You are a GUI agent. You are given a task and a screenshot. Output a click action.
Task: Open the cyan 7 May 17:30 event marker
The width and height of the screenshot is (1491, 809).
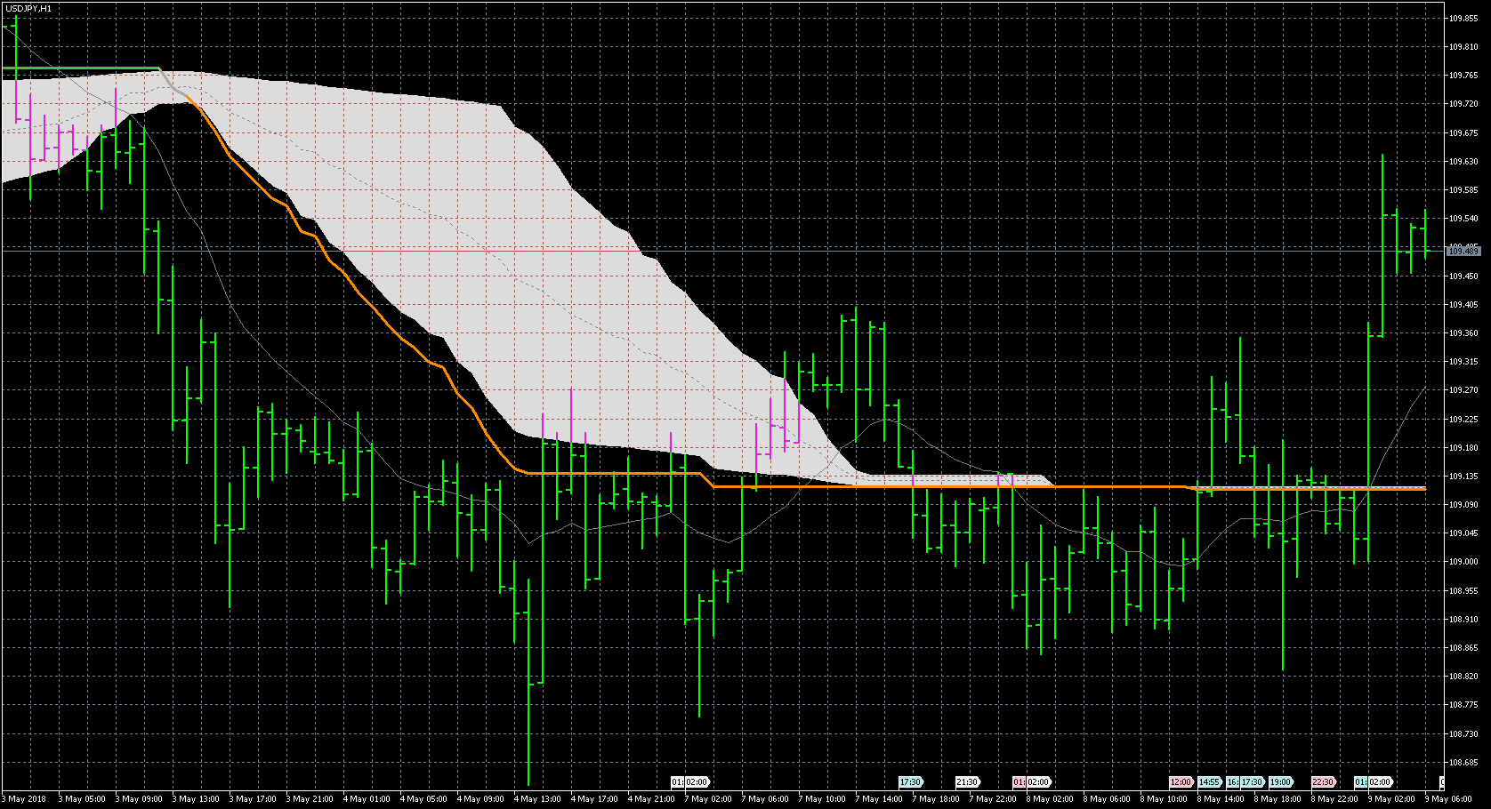tap(911, 782)
